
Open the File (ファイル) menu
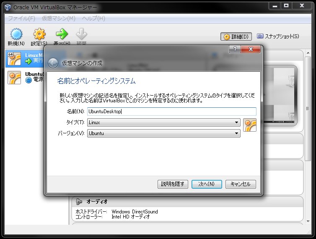click(21, 18)
